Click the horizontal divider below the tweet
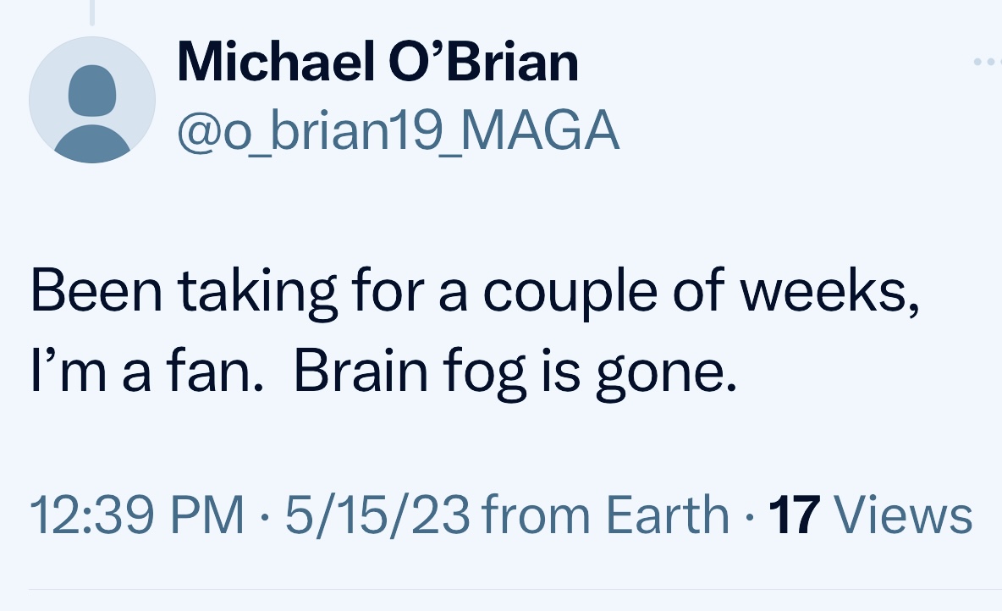The image size is (1002, 611). point(508,589)
